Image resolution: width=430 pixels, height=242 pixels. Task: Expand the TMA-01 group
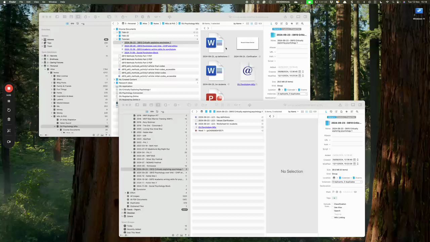pyautogui.click(x=117, y=33)
